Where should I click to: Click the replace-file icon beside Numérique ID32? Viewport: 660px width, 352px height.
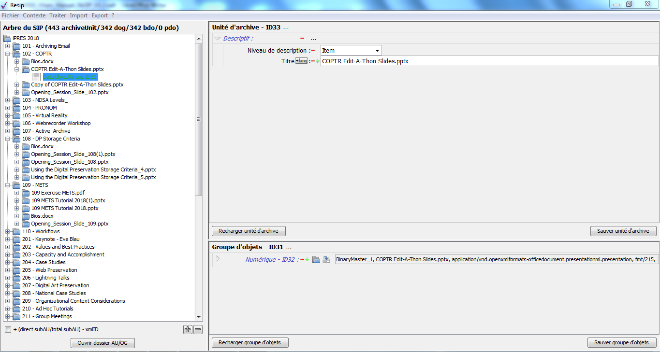click(x=326, y=260)
